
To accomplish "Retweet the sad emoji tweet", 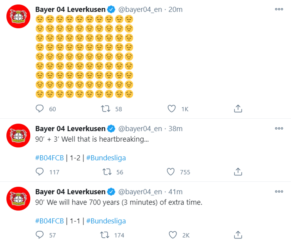I will [106, 109].
